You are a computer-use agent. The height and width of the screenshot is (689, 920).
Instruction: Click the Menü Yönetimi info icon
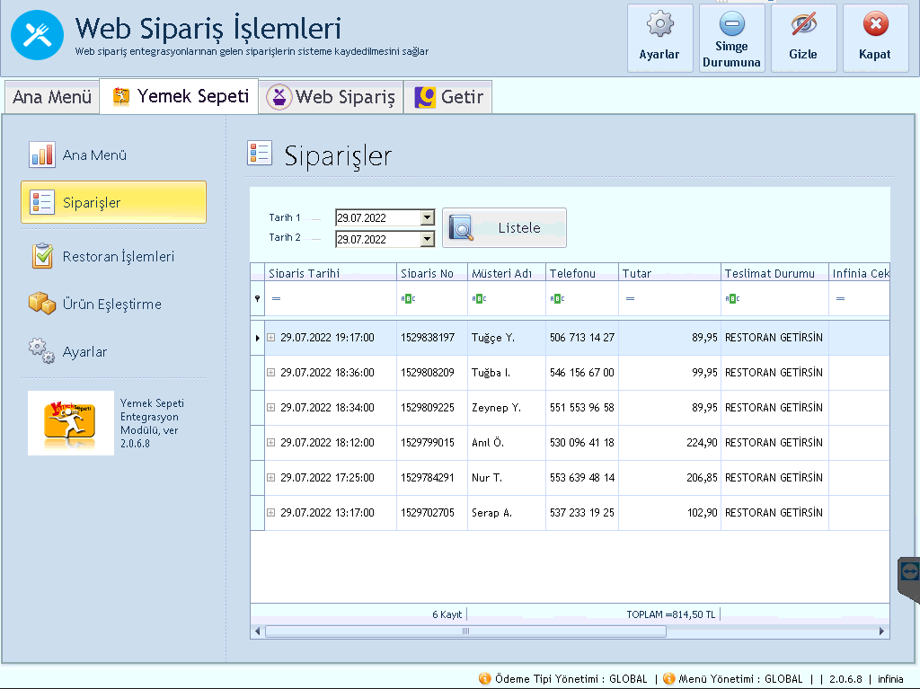668,678
